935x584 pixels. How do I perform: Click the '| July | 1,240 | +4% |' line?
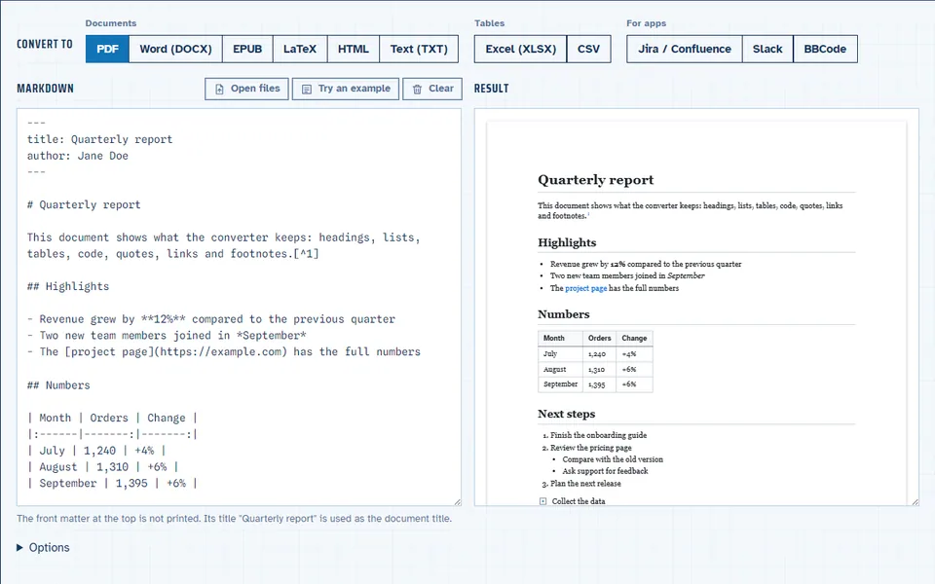click(96, 451)
